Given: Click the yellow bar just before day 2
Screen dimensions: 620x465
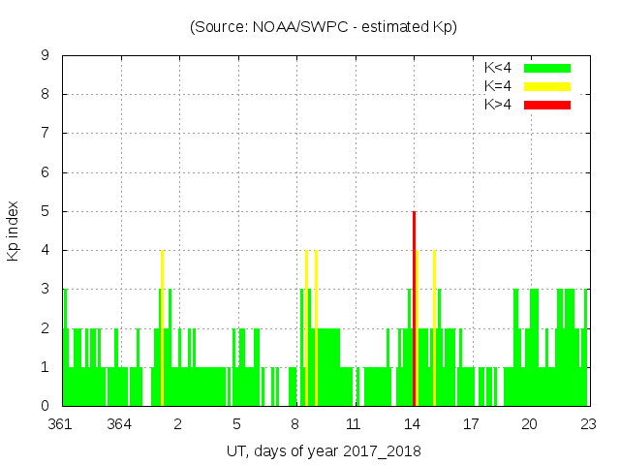Looking at the screenshot, I should click(x=162, y=327).
